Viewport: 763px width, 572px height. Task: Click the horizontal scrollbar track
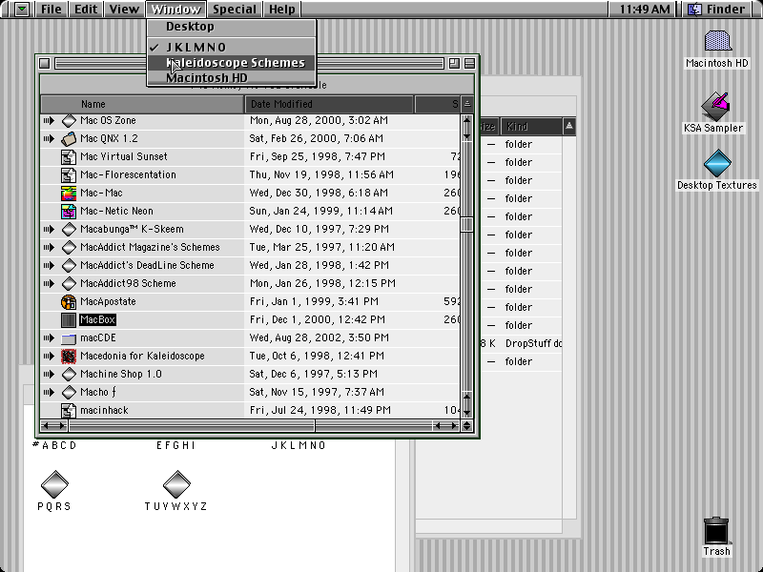(251, 426)
